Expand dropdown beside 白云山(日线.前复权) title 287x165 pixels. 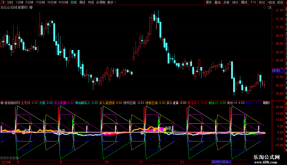coord(31,8)
